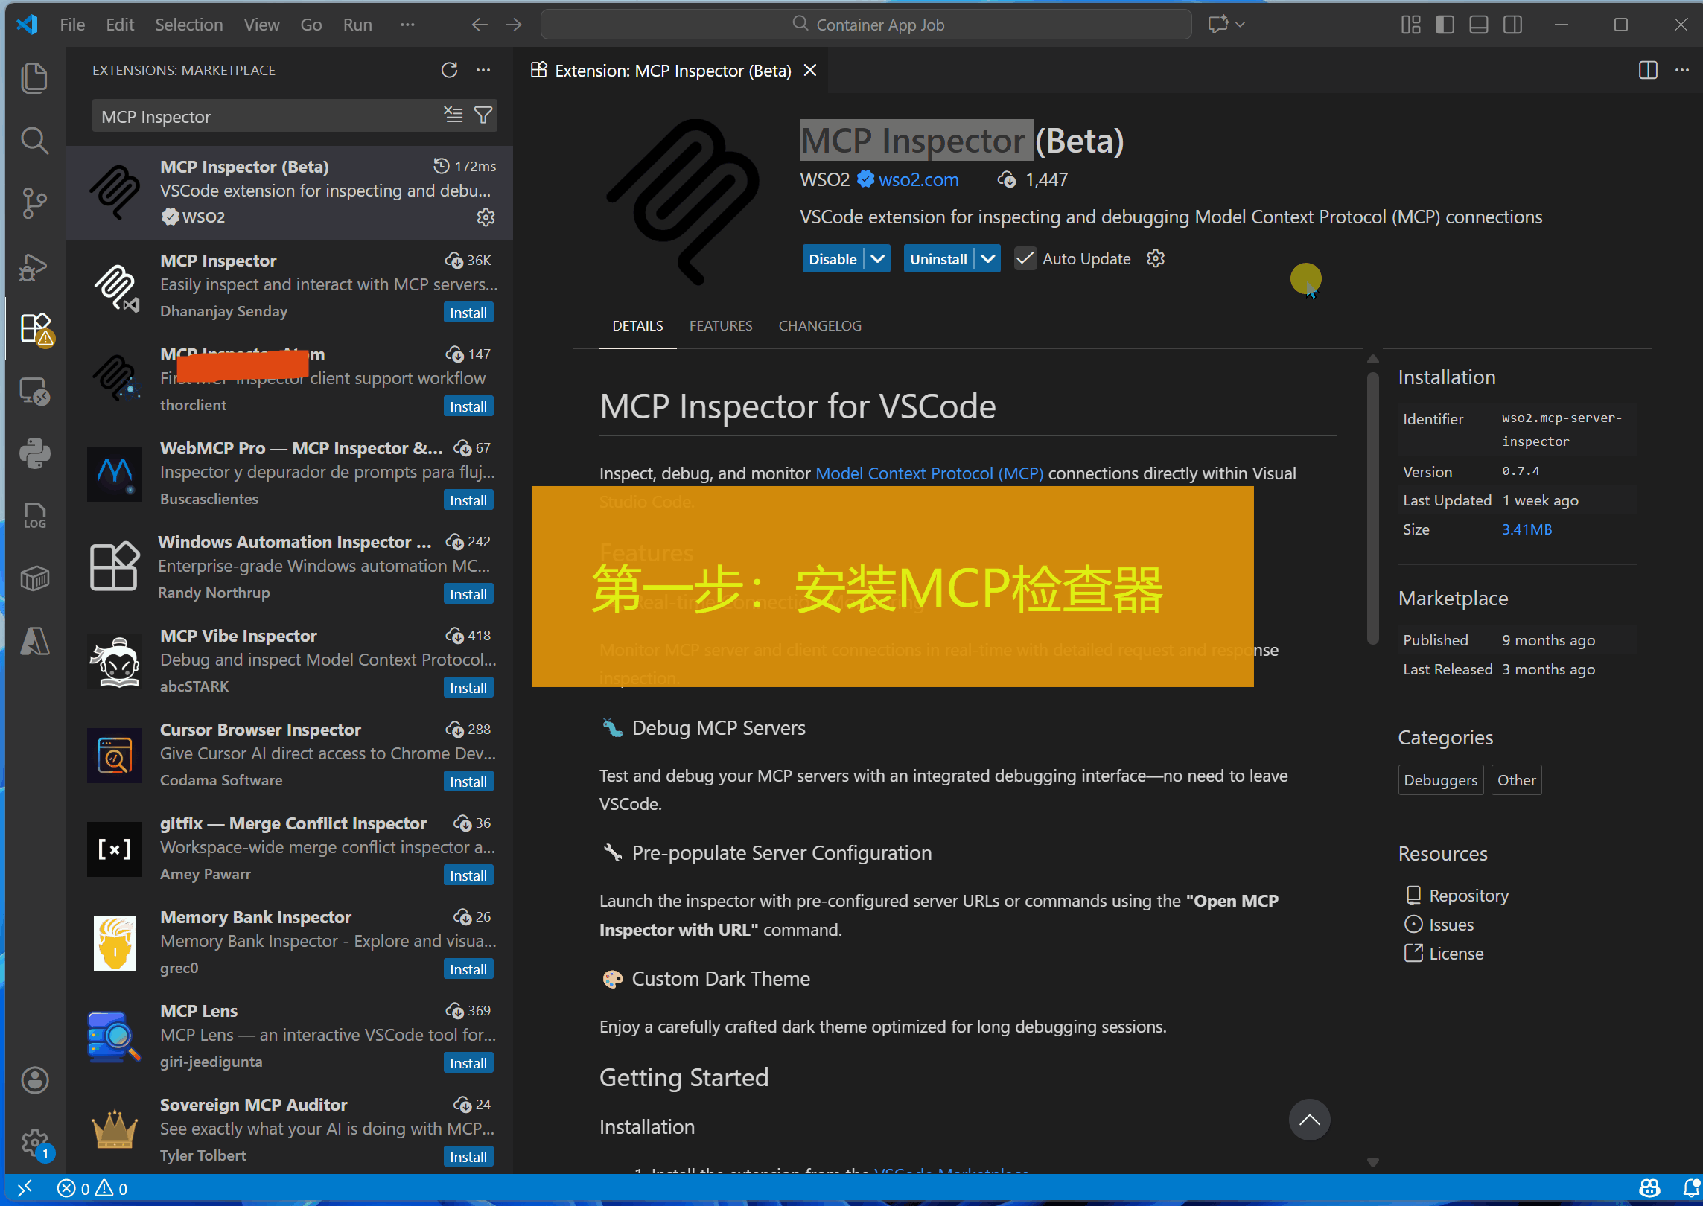Open the chat dropdown chevron in title bar

[1241, 25]
